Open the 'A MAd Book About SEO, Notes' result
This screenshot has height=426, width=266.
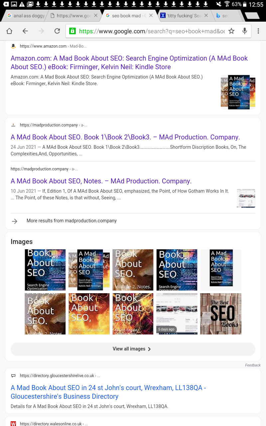(101, 181)
